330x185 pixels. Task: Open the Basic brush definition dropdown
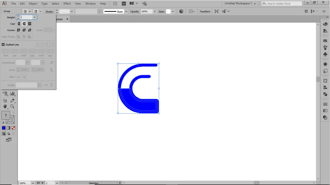126,11
